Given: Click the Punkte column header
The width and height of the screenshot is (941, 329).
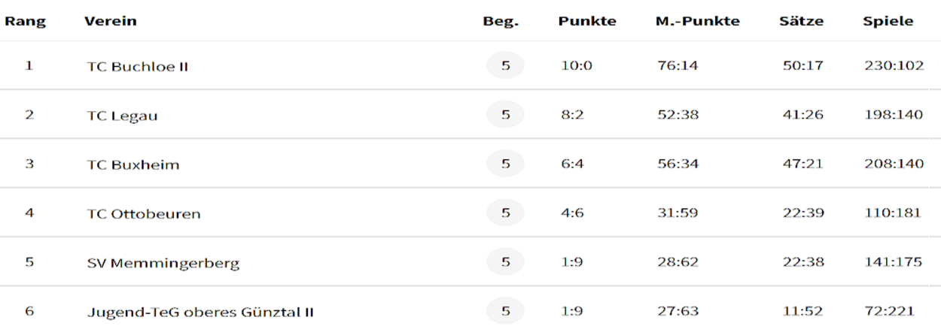Looking at the screenshot, I should [x=587, y=22].
